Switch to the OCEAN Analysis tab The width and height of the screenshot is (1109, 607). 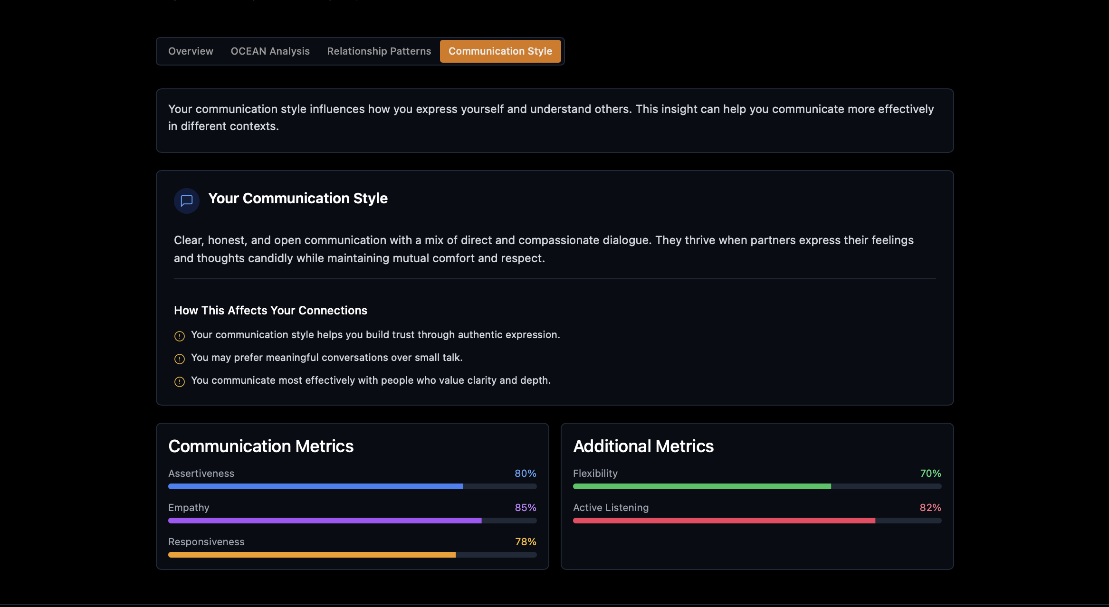pos(270,51)
